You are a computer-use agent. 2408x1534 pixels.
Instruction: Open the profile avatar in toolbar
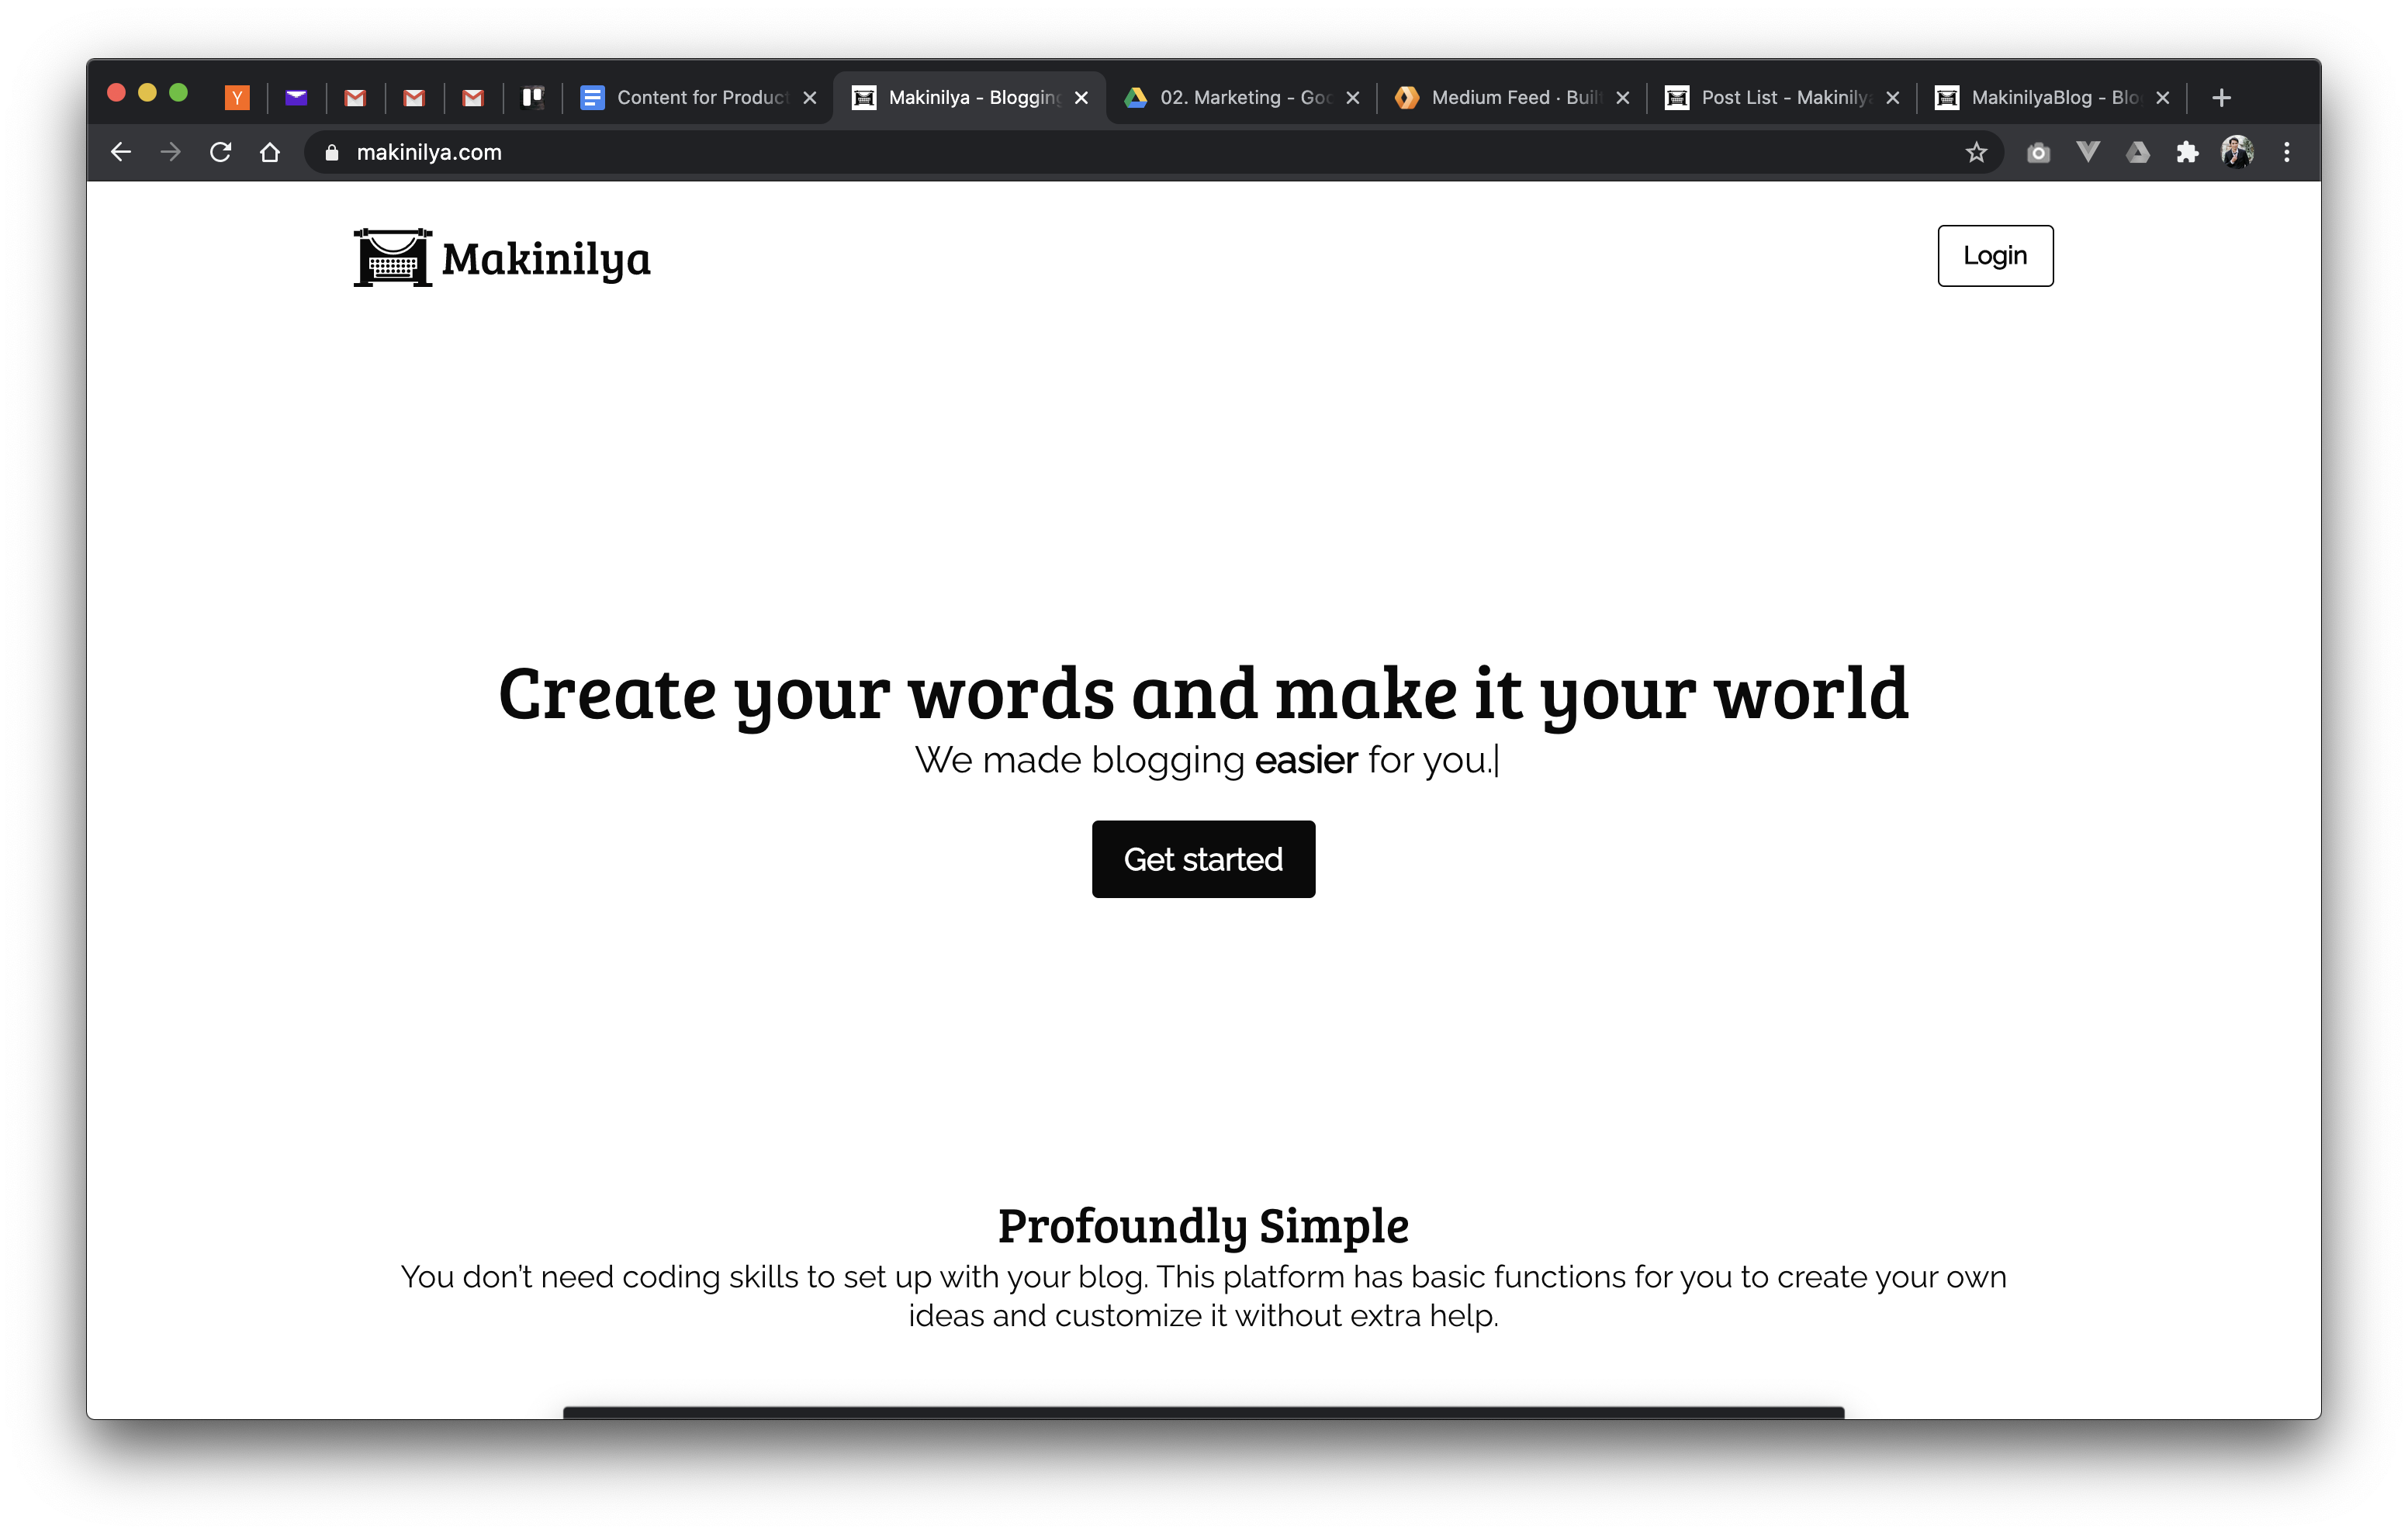click(x=2237, y=152)
